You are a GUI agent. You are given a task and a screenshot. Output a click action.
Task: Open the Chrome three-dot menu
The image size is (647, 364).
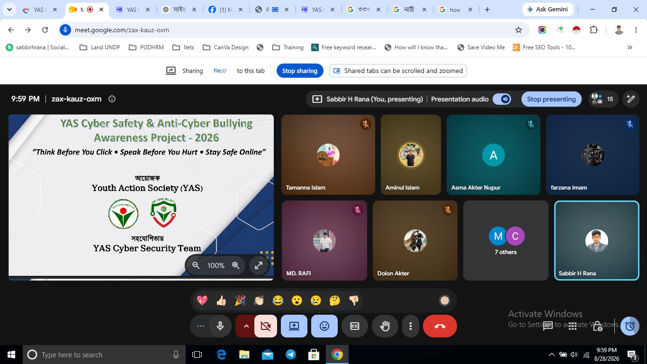pos(636,30)
